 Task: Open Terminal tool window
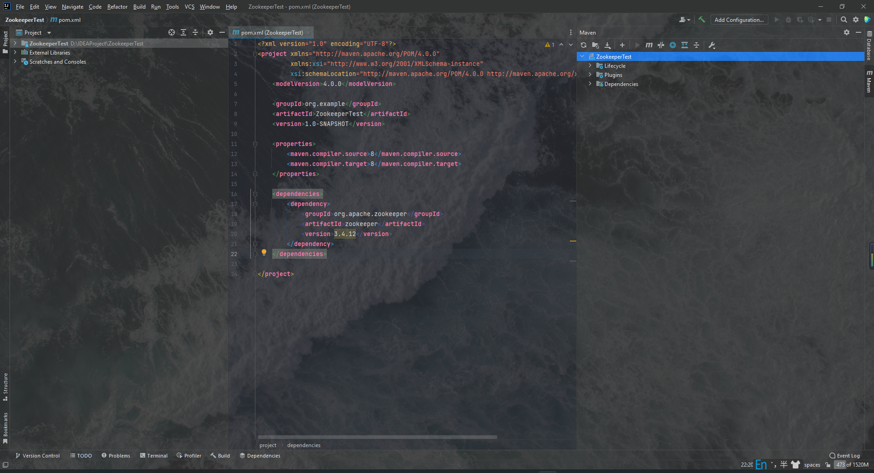(154, 455)
